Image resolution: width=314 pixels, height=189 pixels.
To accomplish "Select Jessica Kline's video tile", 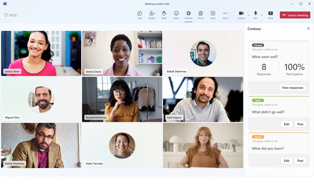I will tap(41, 53).
